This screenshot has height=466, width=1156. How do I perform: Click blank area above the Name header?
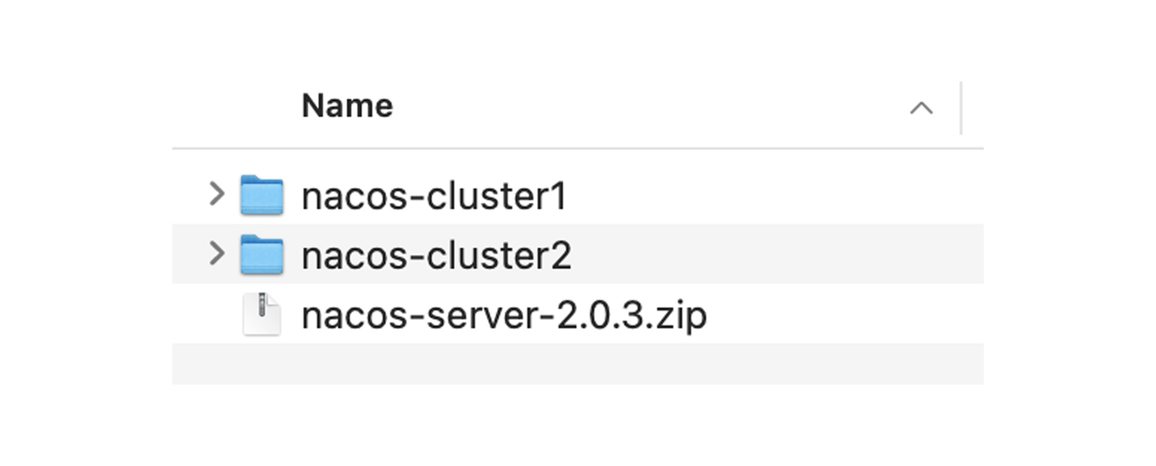pyautogui.click(x=578, y=40)
